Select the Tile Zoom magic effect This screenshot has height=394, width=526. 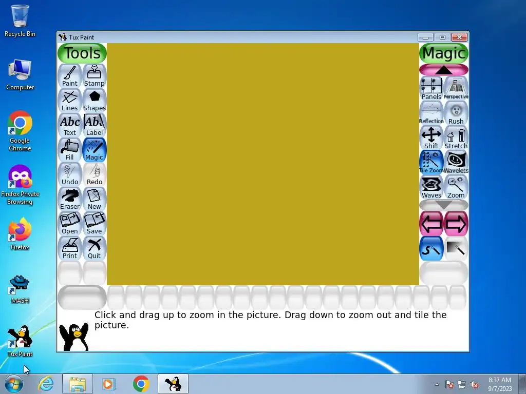431,162
